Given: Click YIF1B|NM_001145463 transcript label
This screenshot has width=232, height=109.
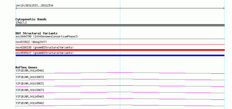Looking at the screenshot, I should 30,97.
